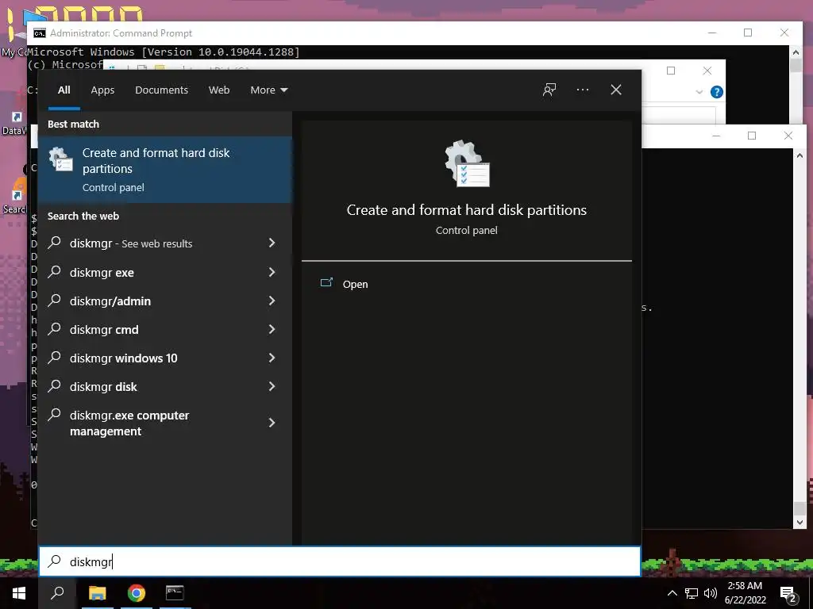Expand arrow next to 'diskmgr - See web results'
The image size is (813, 609).
[272, 243]
